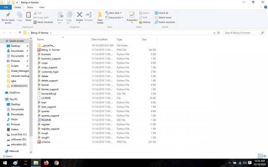
Task: Open SCREENSHOTS folder in Quick access
Action: pyautogui.click(x=17, y=86)
